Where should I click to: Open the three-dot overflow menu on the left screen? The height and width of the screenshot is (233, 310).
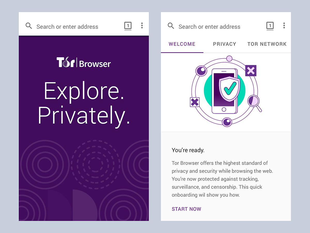(142, 26)
